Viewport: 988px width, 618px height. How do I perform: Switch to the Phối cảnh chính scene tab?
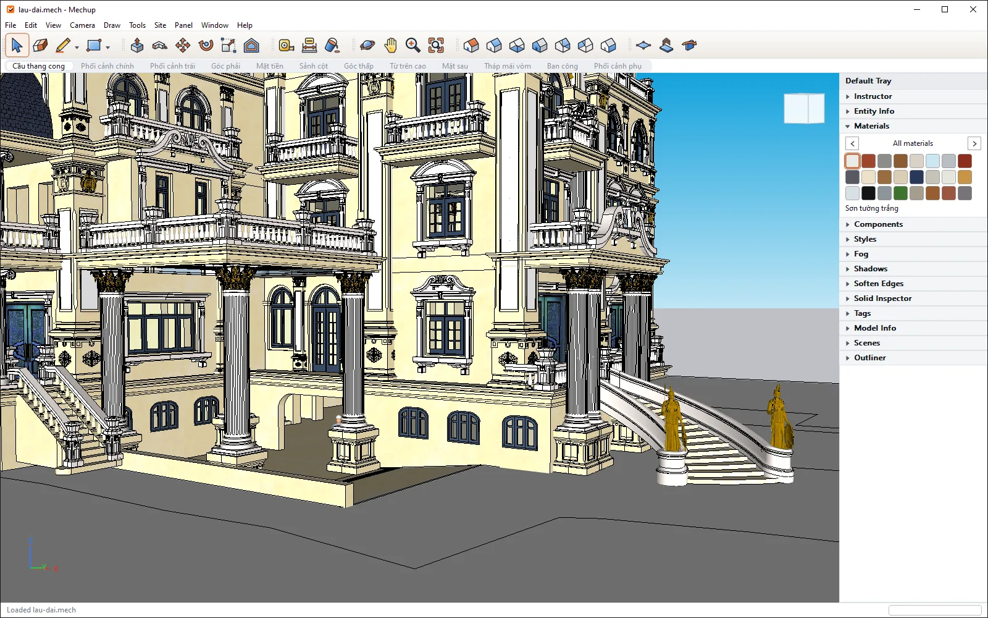point(107,66)
